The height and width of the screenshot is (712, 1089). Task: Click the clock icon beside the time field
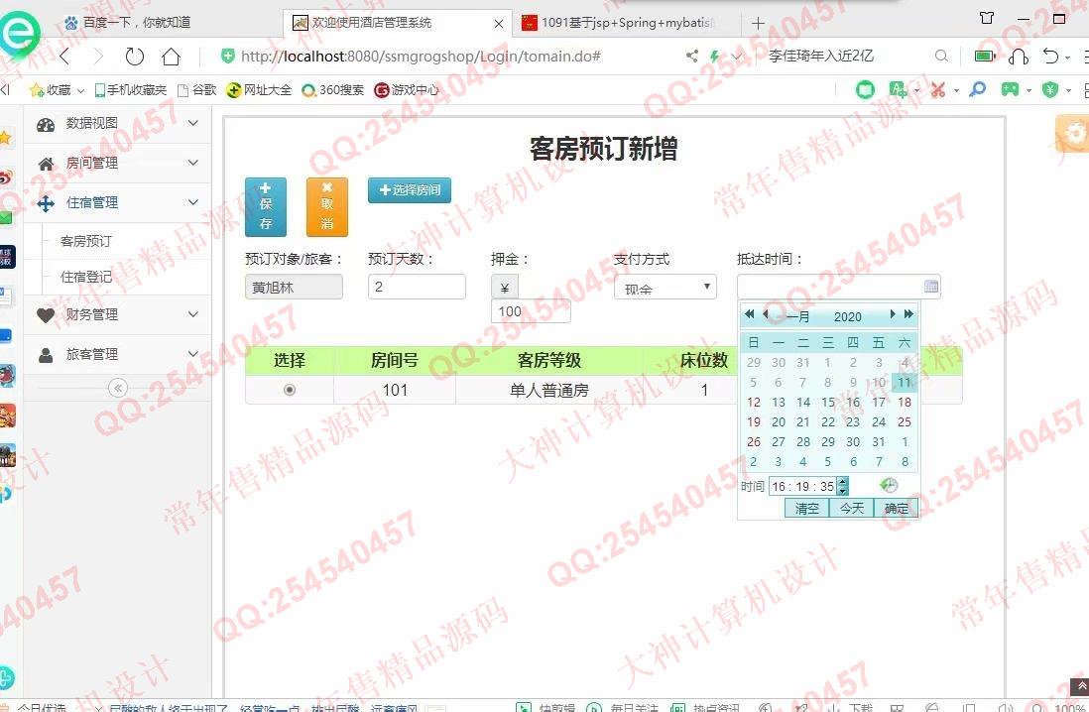[x=889, y=485]
